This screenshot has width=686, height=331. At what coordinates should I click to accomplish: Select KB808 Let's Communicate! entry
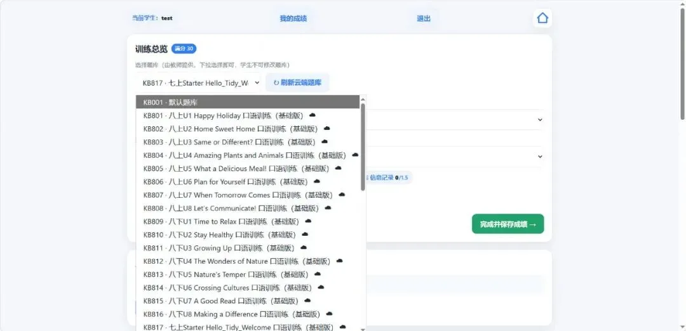[248, 208]
